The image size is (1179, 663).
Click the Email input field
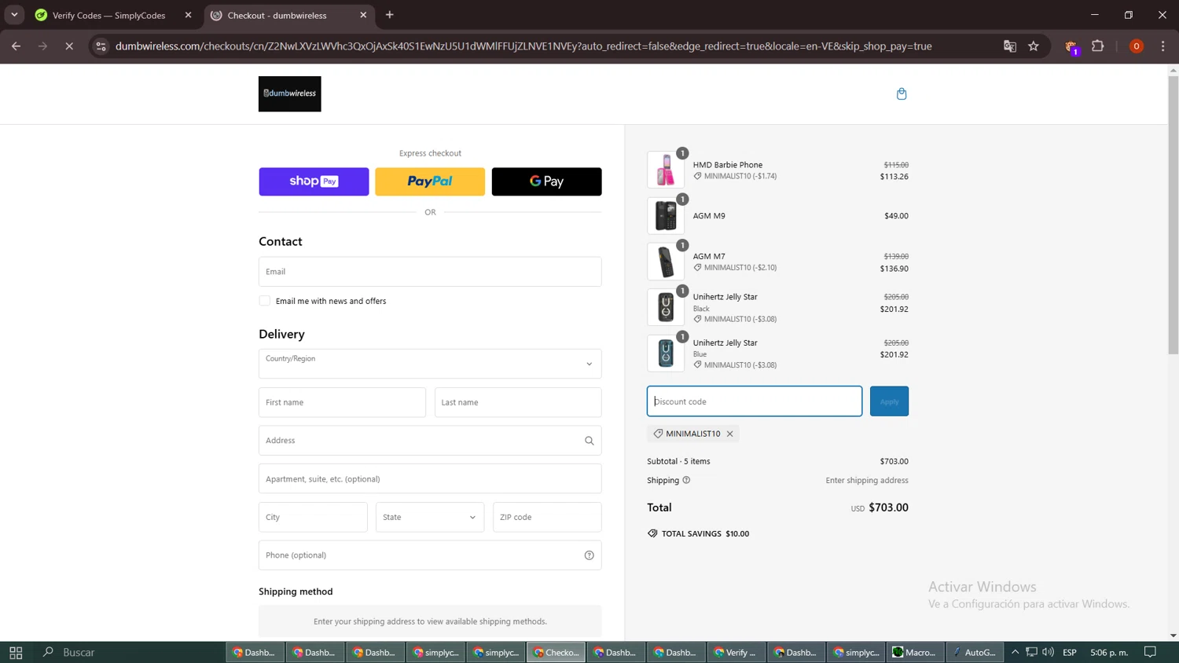point(430,272)
